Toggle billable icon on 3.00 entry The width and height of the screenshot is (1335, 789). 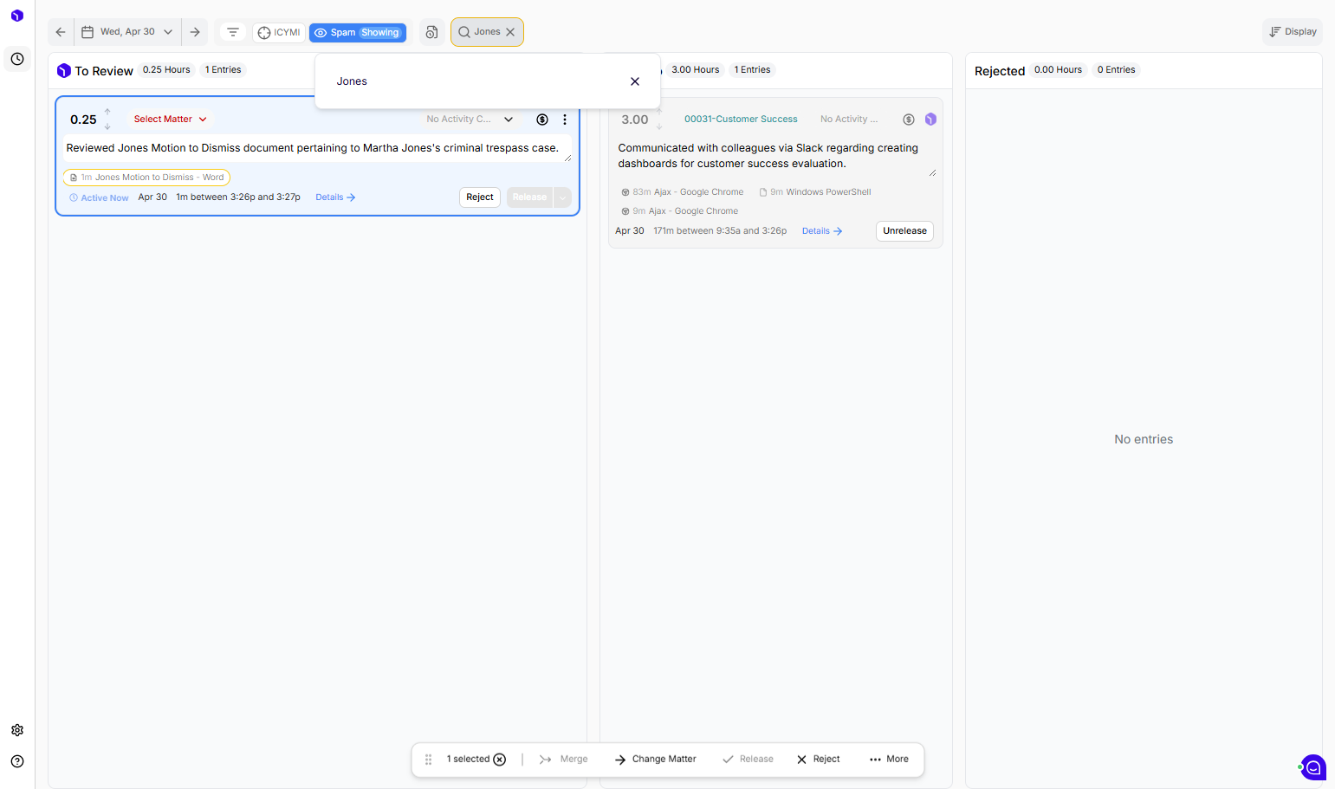909,120
